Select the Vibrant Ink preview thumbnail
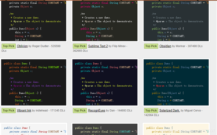This screenshot has height=135, width=217. [34, 82]
